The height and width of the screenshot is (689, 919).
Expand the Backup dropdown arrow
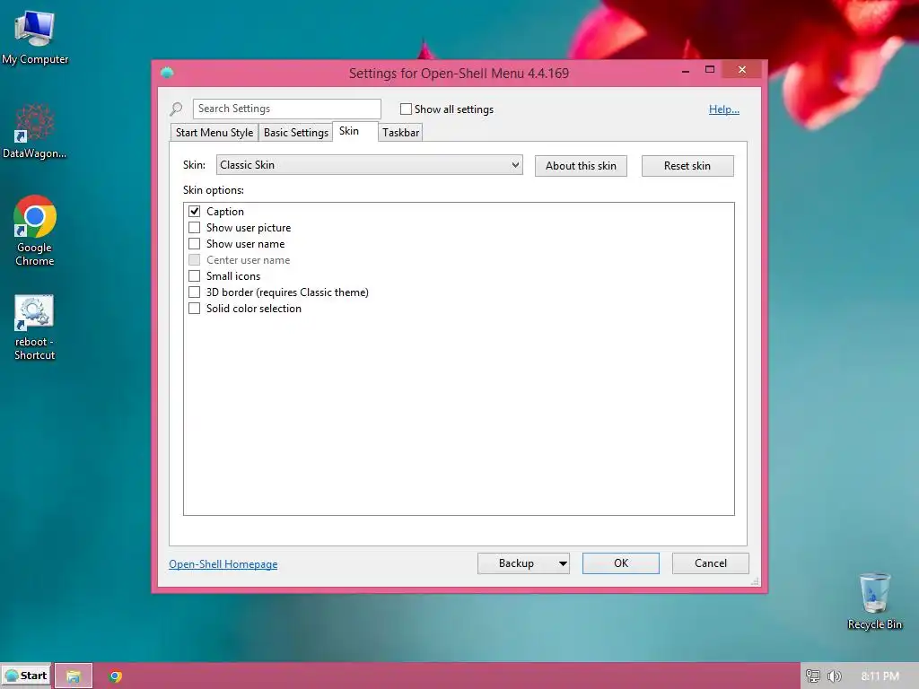pyautogui.click(x=563, y=563)
